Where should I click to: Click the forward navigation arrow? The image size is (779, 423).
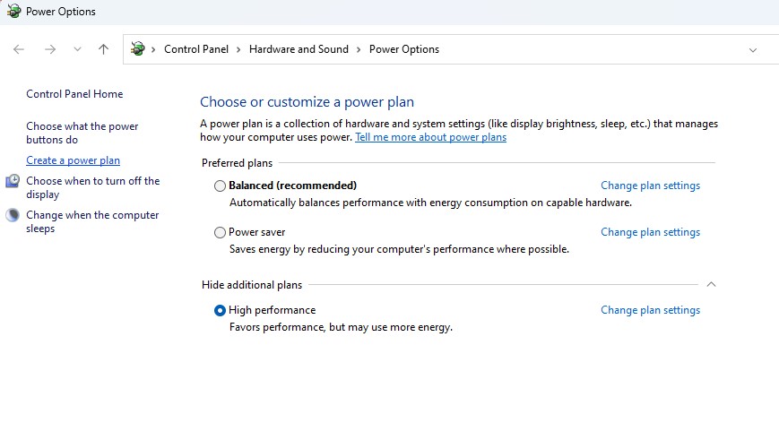click(50, 50)
